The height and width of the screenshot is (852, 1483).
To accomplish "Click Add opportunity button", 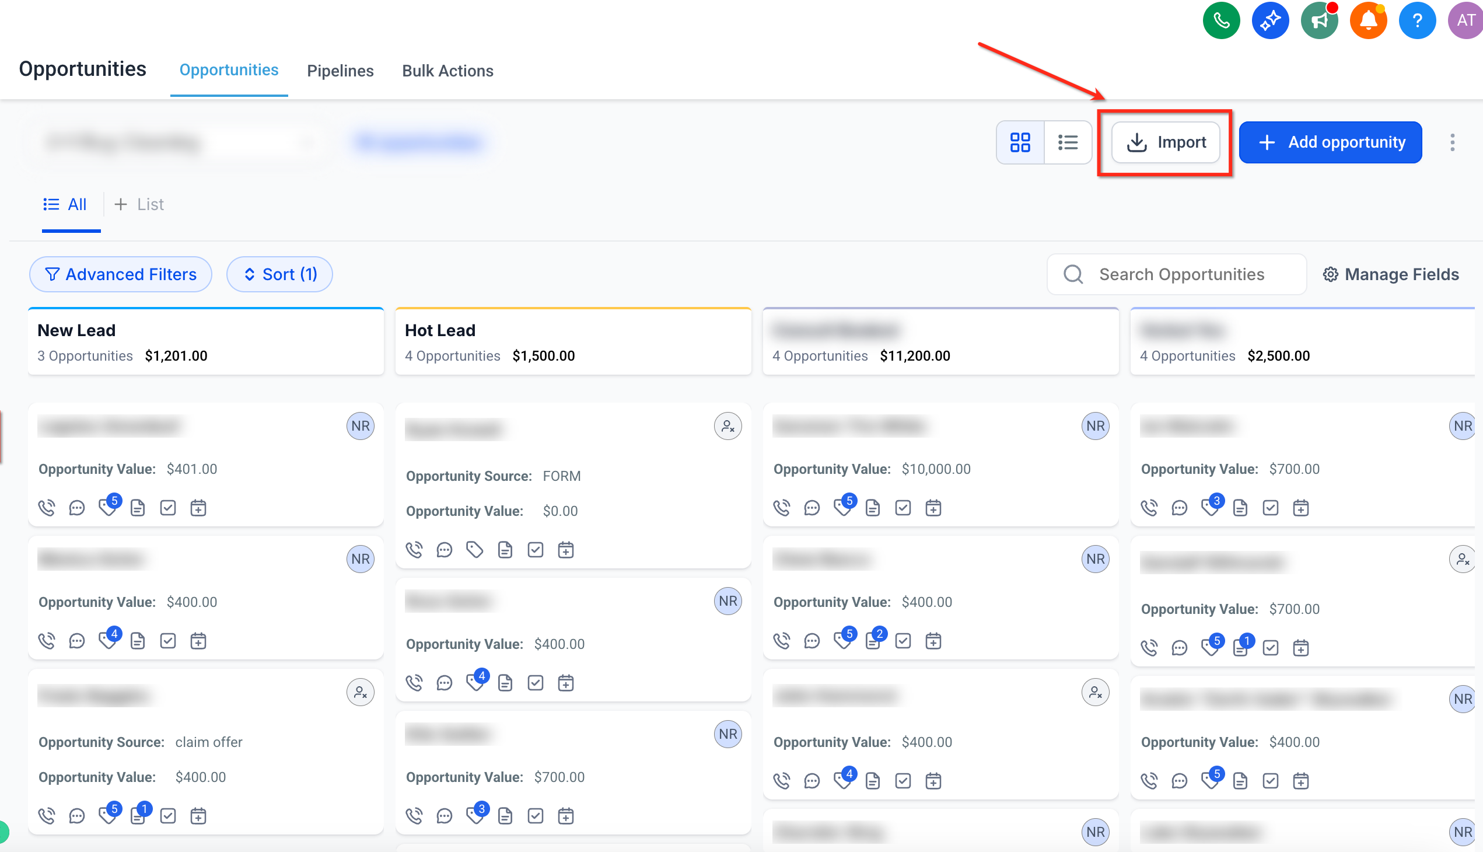I will [1330, 142].
